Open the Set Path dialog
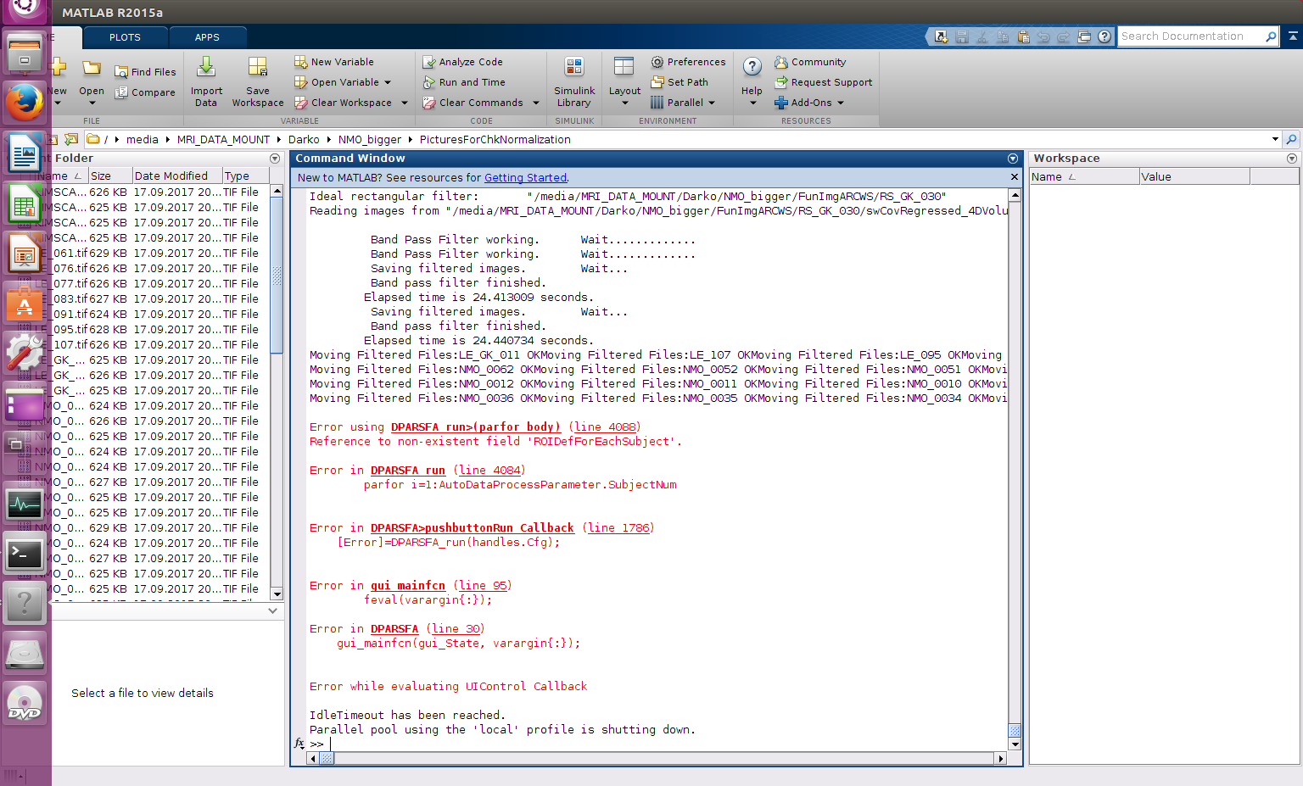Viewport: 1303px width, 786px height. point(679,82)
